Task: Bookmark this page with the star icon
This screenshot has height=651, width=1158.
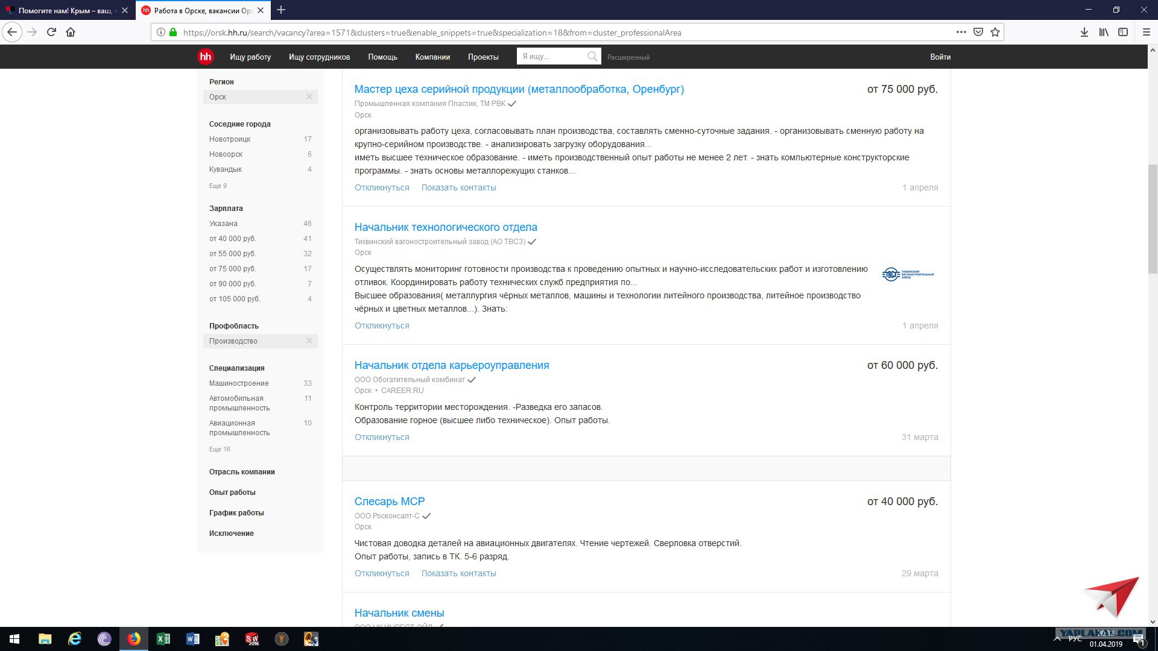Action: [995, 32]
